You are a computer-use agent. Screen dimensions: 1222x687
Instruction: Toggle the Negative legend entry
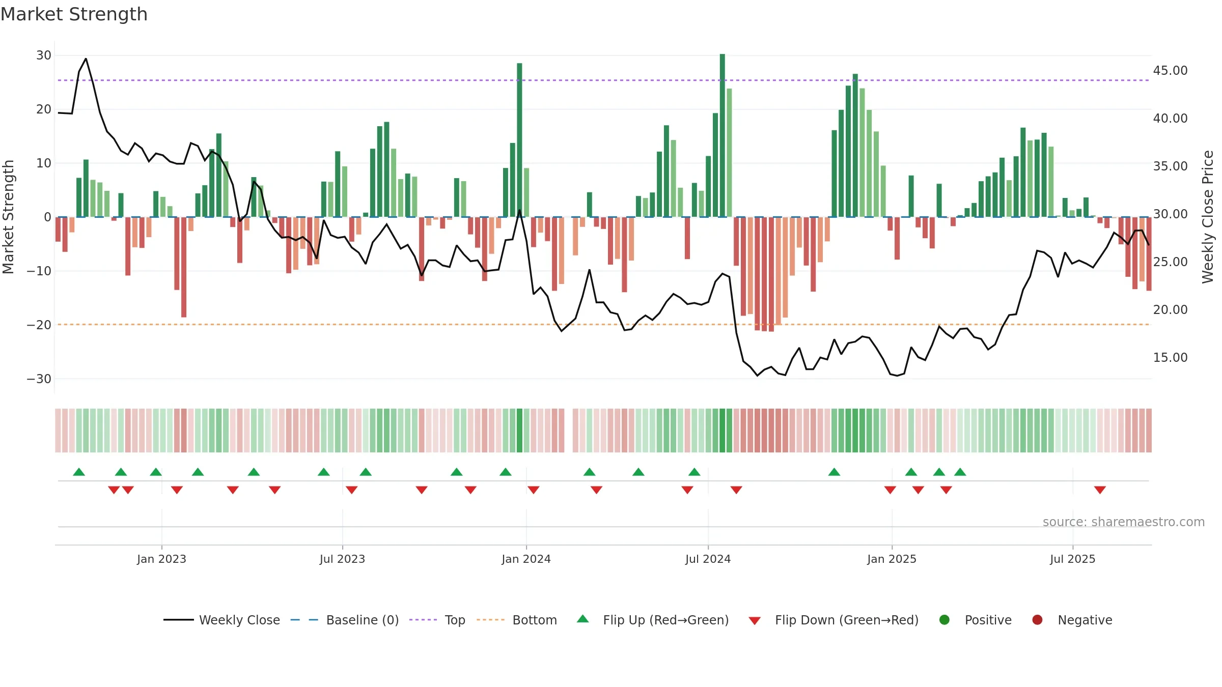(1072, 620)
